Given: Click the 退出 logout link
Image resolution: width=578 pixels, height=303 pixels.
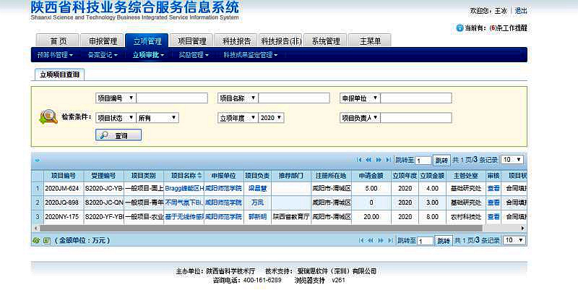Looking at the screenshot, I should tap(521, 11).
